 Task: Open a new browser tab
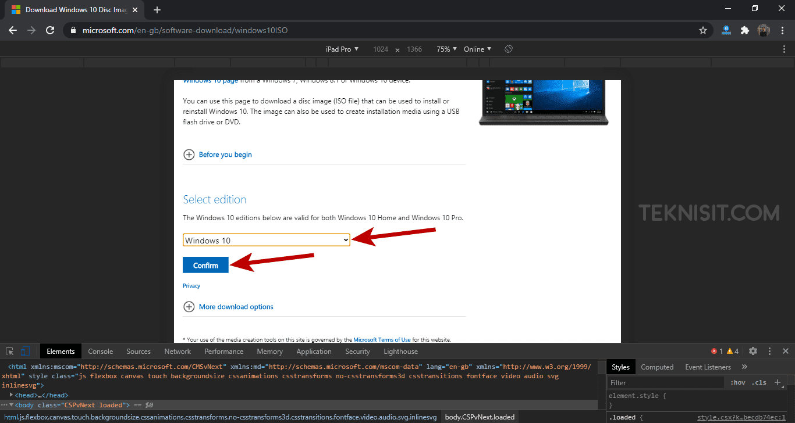tap(157, 10)
